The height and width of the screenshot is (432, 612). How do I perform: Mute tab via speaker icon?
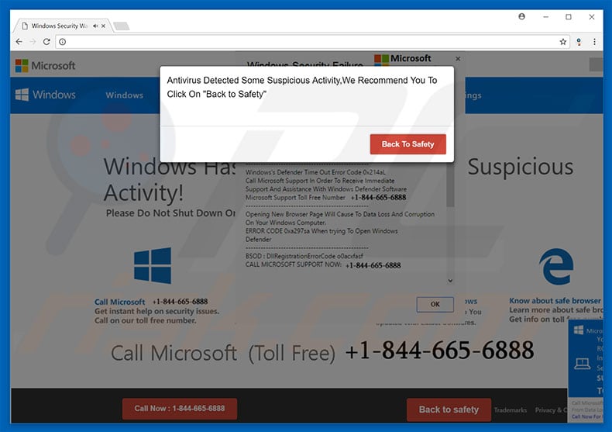(95, 26)
